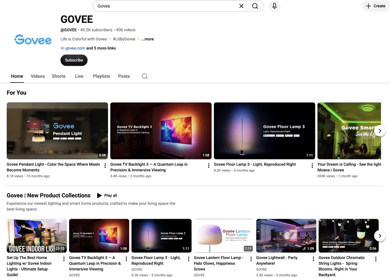Open For You TV Backlight 3 options menu
Viewport: 390px width, 278px height.
[x=209, y=166]
